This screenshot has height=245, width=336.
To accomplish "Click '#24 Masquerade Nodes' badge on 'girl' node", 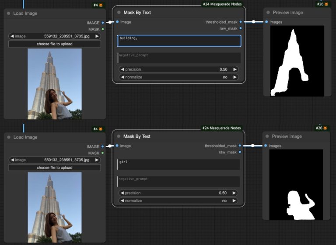I will click(221, 128).
